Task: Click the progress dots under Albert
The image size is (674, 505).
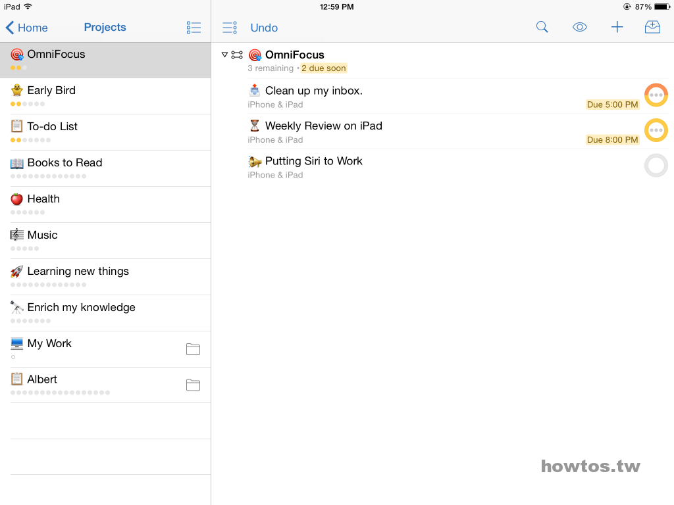Action: click(x=60, y=393)
